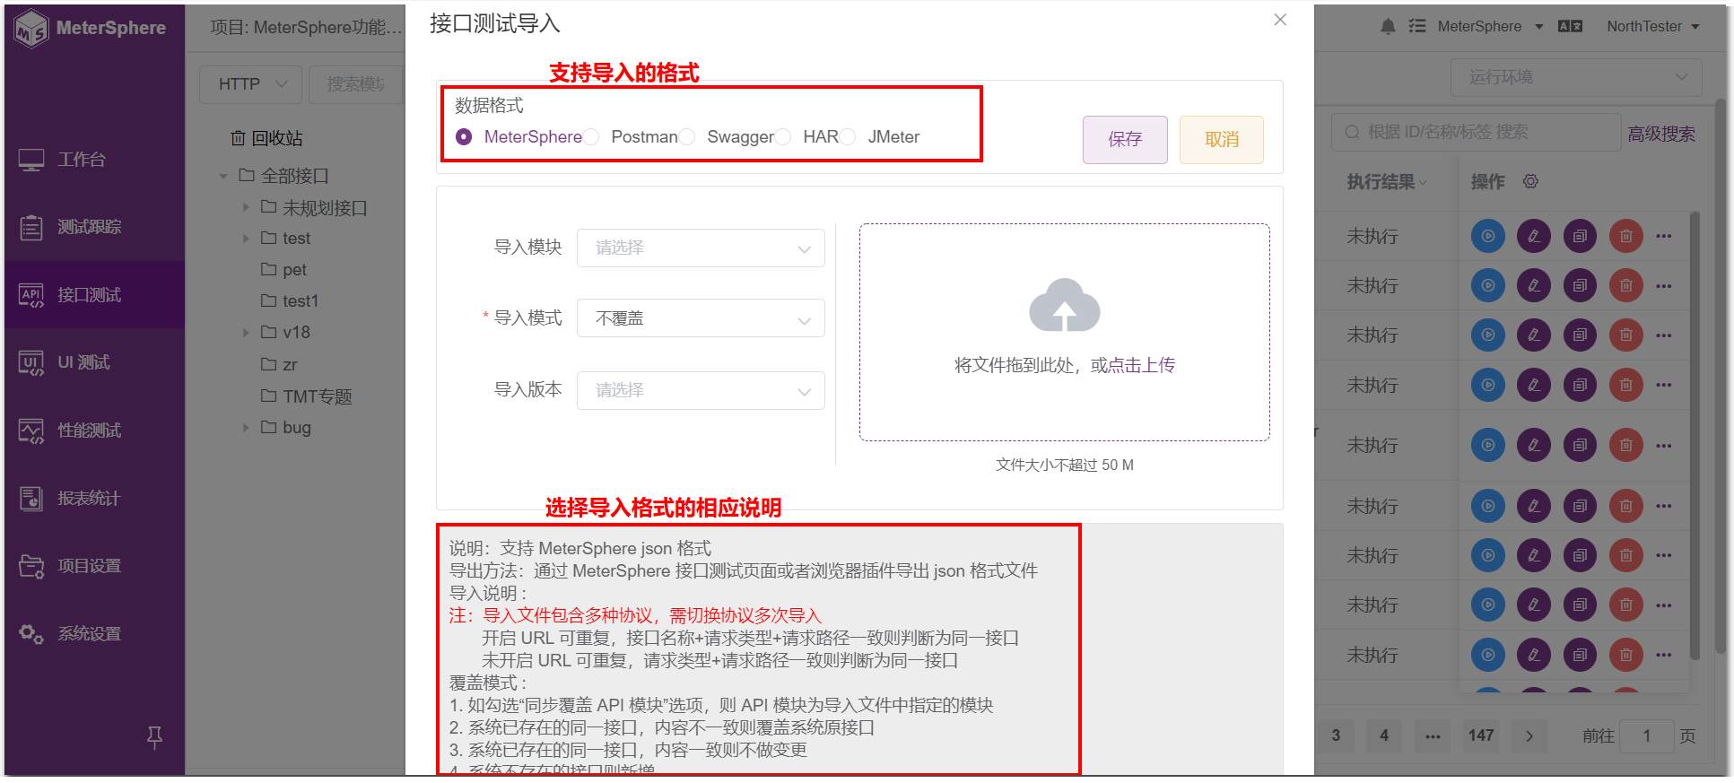Open the 导入模块 dropdown
The width and height of the screenshot is (1734, 783).
click(701, 248)
